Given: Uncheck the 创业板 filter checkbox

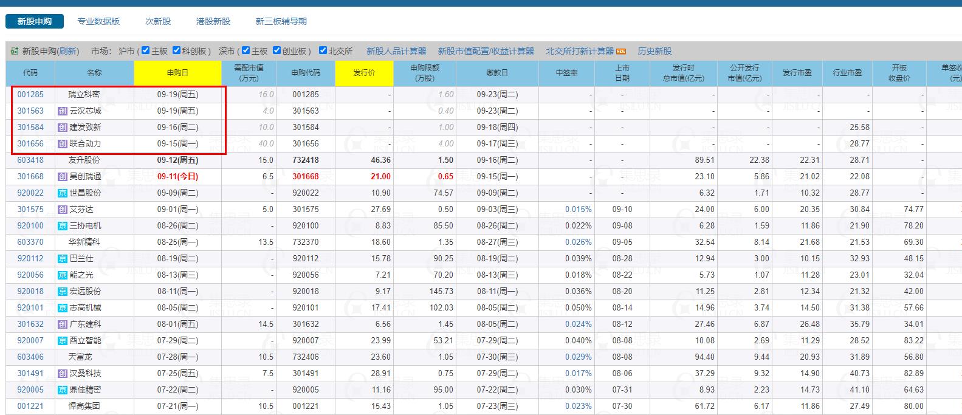Looking at the screenshot, I should (277, 50).
